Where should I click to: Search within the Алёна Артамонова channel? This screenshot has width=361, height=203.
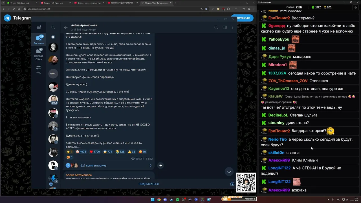coord(216,27)
